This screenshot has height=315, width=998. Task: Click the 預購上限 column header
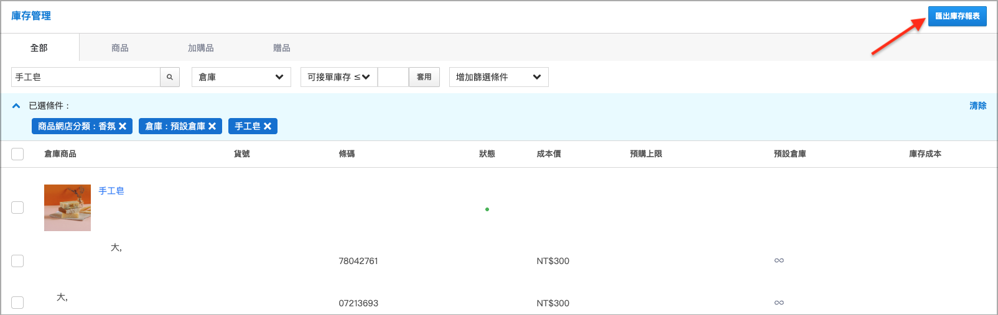[x=646, y=154]
